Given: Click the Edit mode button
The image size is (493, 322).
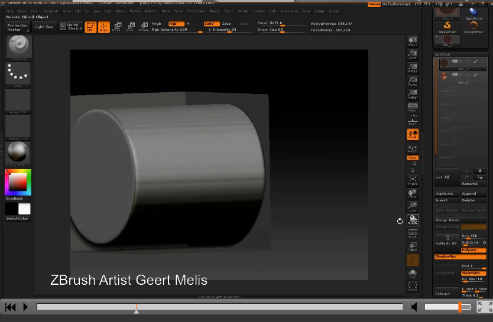Looking at the screenshot, I should (90, 27).
